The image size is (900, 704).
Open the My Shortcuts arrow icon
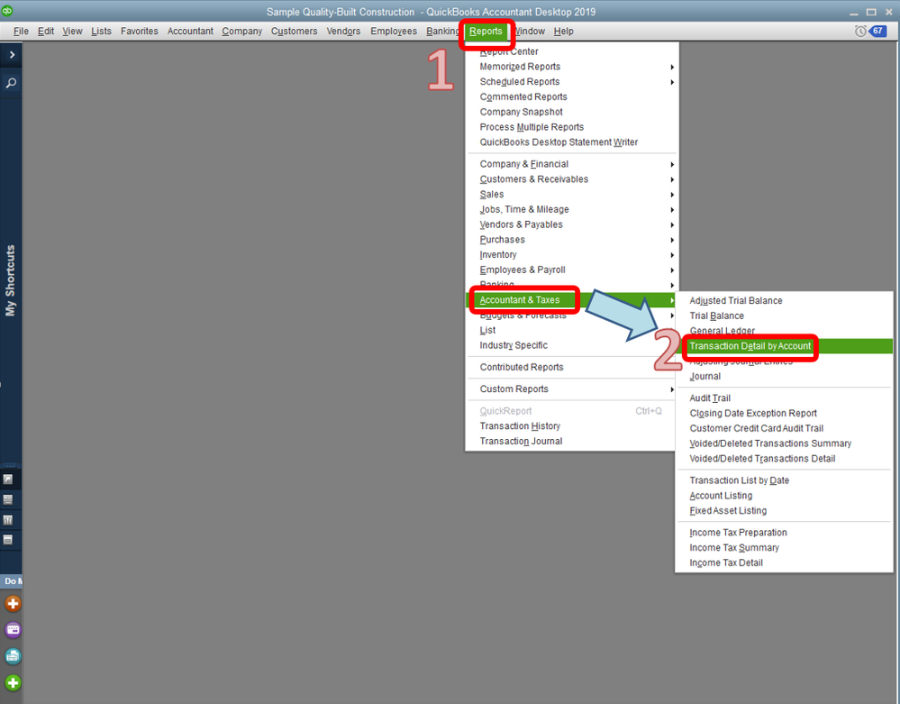(x=8, y=479)
